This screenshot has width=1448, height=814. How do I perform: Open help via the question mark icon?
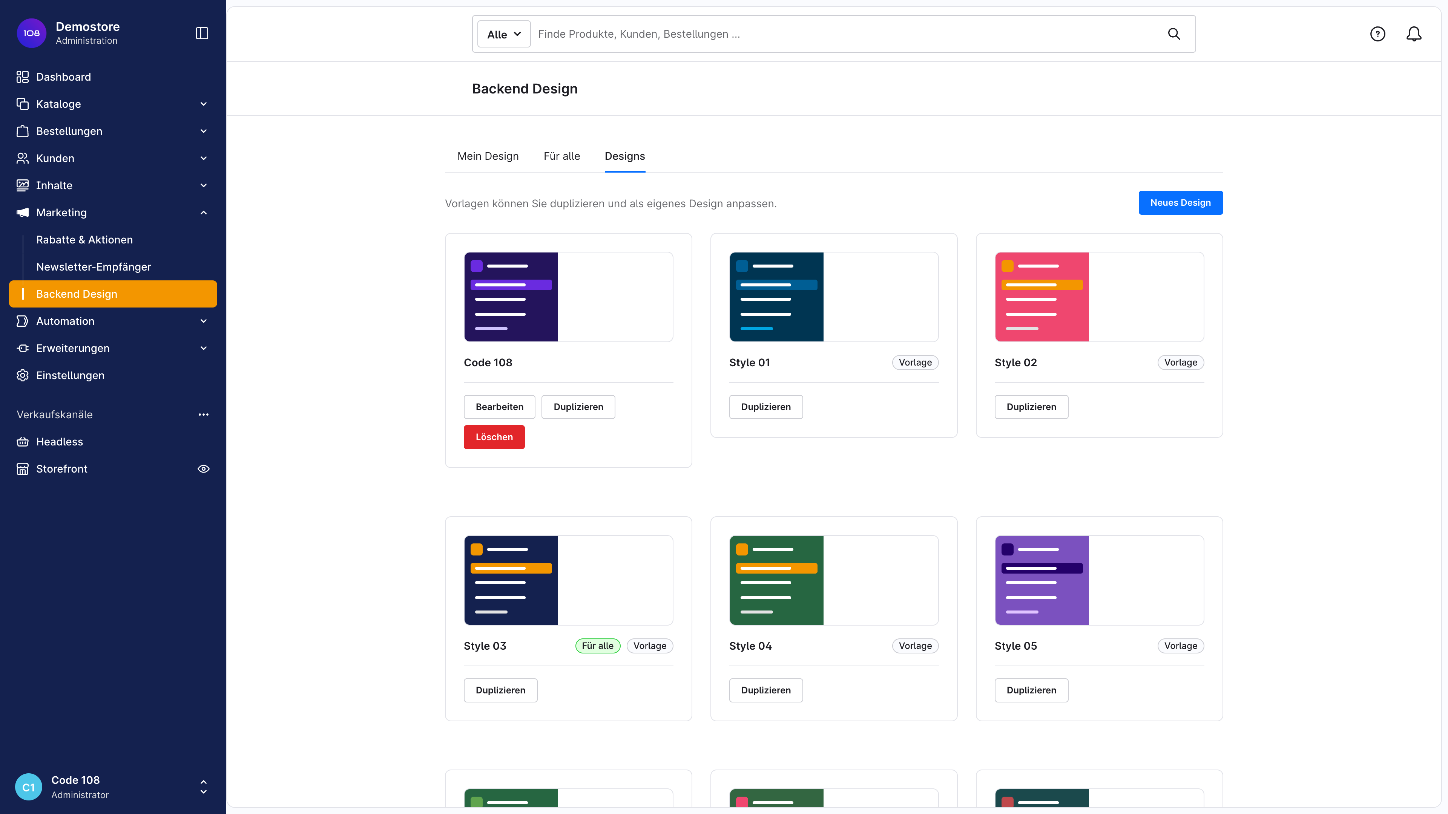coord(1378,34)
